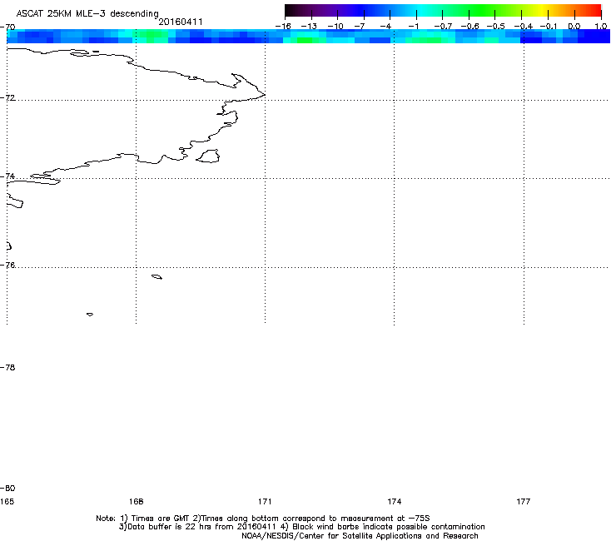Click the longitude label '168'
Viewport: 616px width, 541px height.
[x=136, y=501]
